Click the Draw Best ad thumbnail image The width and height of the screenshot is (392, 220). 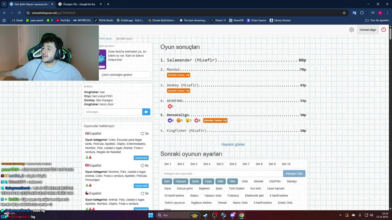coord(102,59)
